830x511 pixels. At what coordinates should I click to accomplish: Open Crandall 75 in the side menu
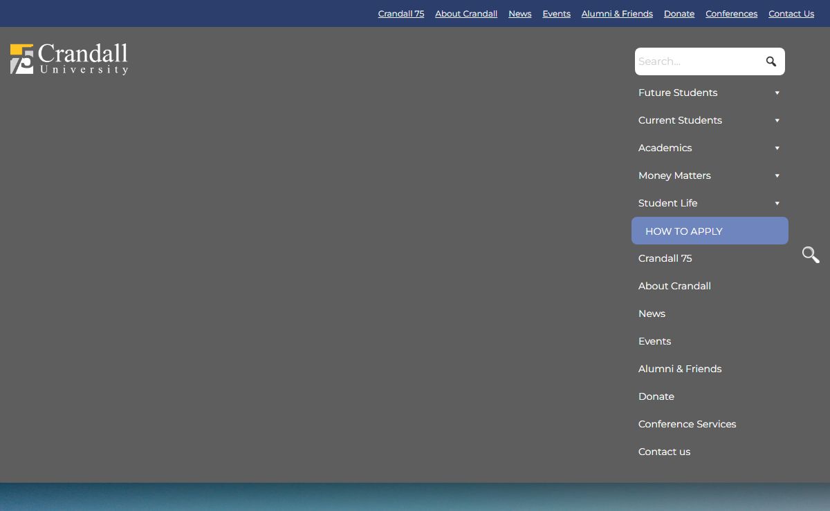click(665, 258)
